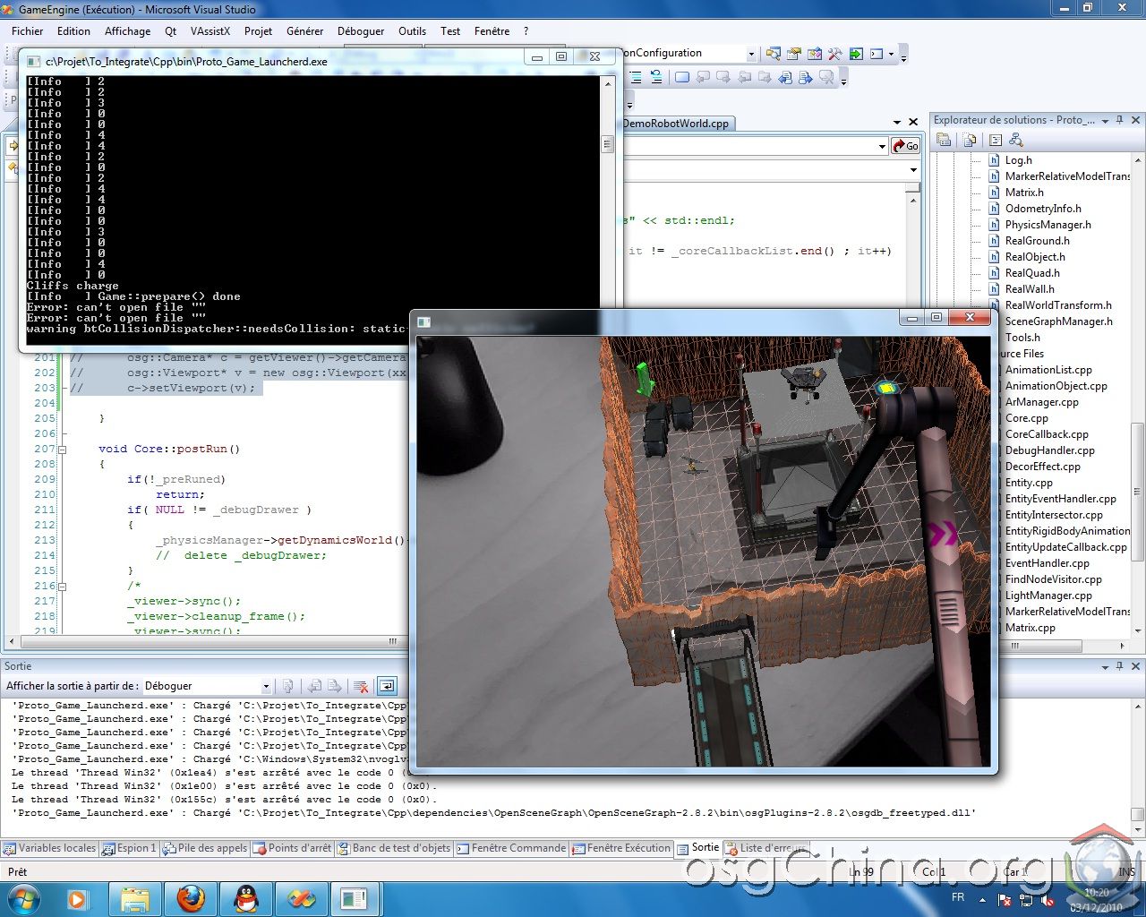Open Log.h in Solution Explorer
1146x917 pixels.
[x=1018, y=160]
